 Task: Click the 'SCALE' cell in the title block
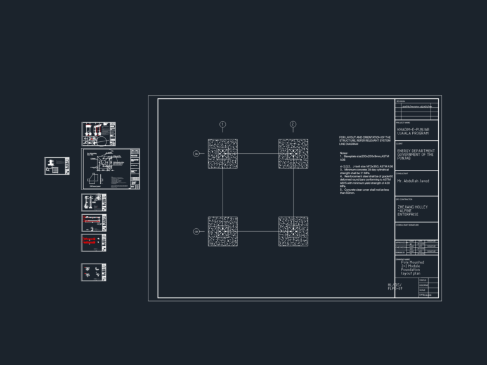tap(422, 290)
